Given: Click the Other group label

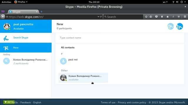Looking at the screenshot, I should pos(64,71).
